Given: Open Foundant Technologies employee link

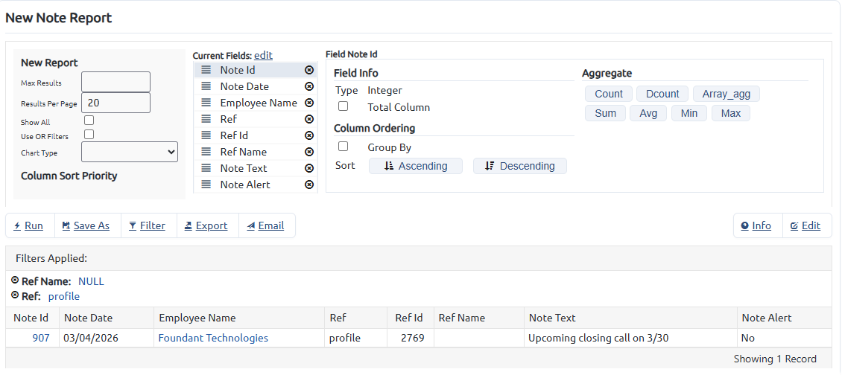Looking at the screenshot, I should pos(213,338).
